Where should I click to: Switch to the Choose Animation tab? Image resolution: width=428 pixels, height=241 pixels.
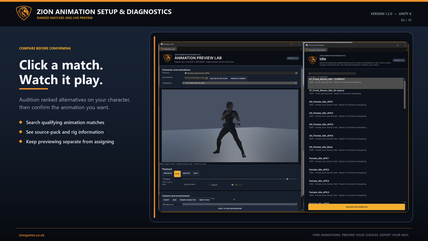tap(316, 50)
